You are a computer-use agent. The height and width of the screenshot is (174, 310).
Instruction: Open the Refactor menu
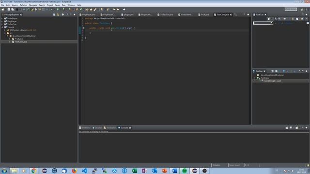pos(23,5)
